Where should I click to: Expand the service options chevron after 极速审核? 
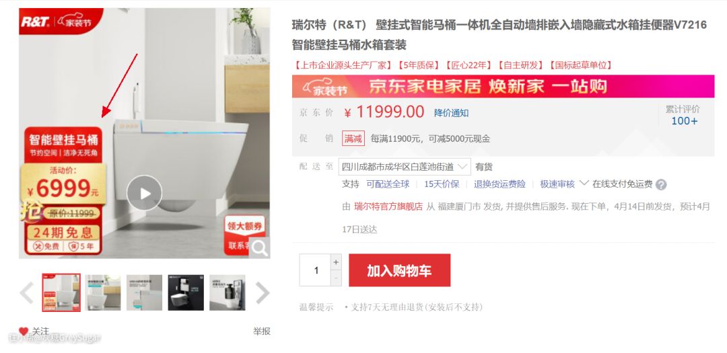pos(584,183)
